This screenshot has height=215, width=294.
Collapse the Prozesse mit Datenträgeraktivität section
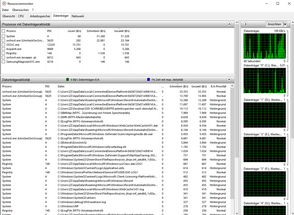[229, 24]
